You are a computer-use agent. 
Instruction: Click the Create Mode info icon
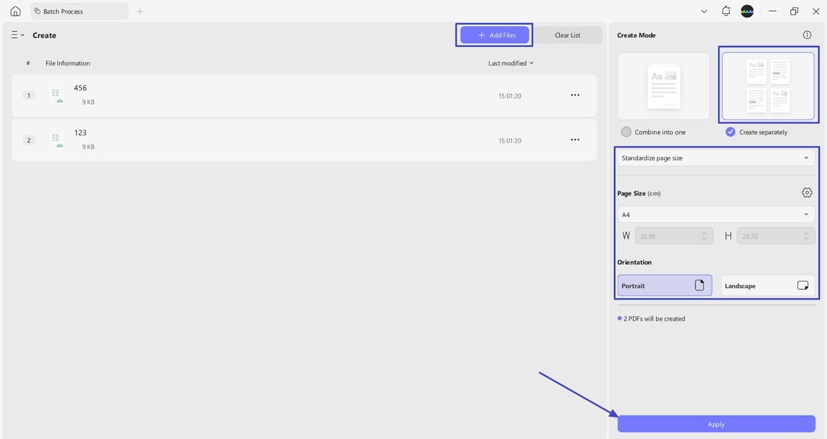[x=807, y=34]
